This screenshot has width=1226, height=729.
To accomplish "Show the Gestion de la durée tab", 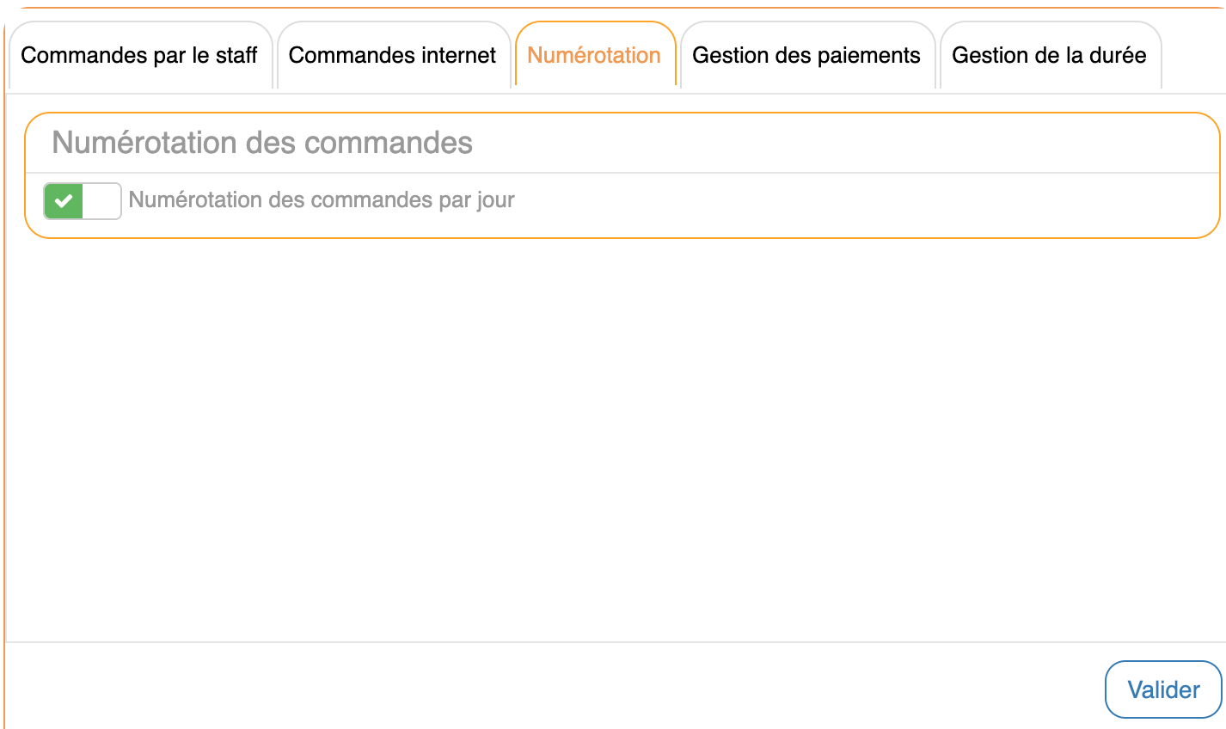I will pos(1049,56).
